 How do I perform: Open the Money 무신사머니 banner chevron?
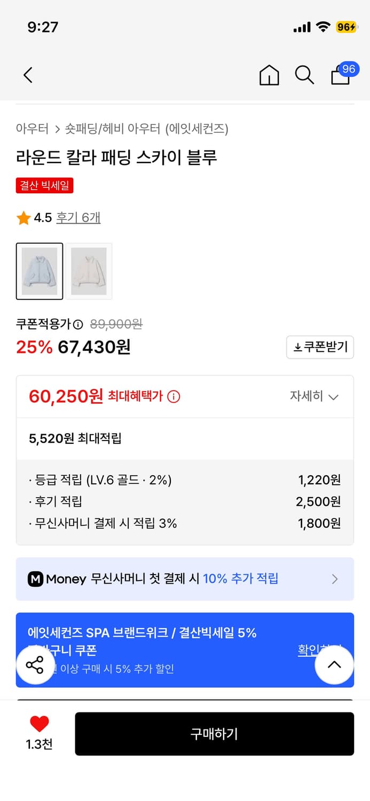(335, 579)
